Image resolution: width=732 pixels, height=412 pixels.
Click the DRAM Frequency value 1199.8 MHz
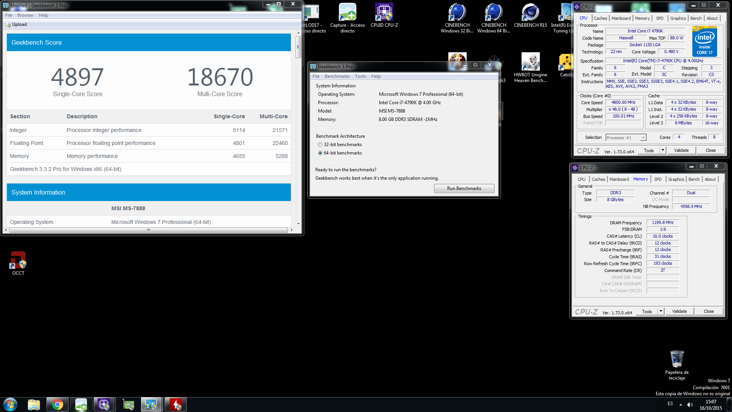(x=663, y=222)
